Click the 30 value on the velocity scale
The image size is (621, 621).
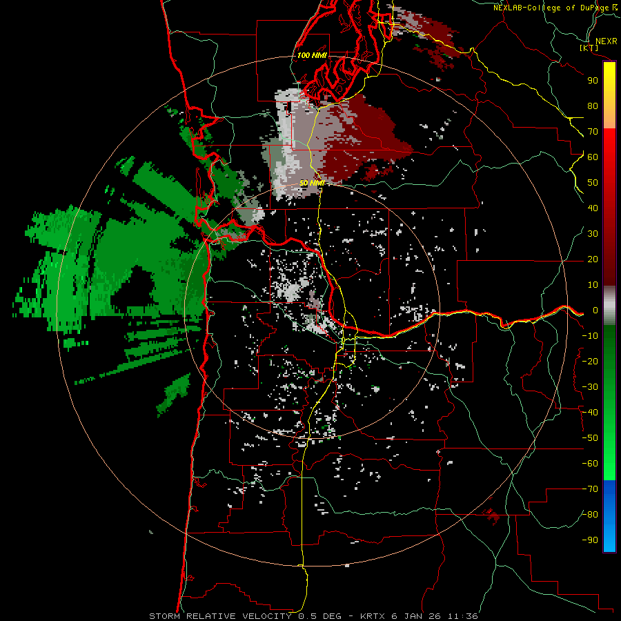coord(593,234)
